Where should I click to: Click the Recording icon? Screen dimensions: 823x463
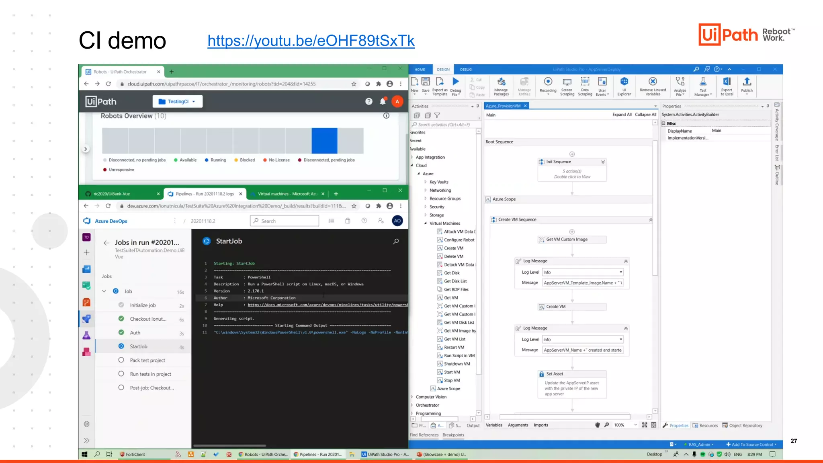pos(548,86)
